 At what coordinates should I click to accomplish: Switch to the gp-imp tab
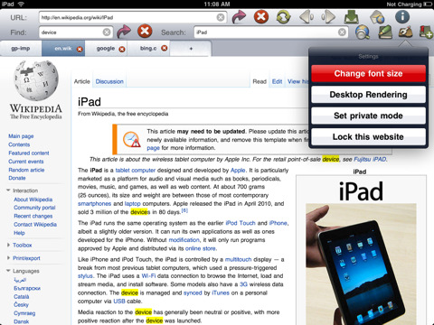(x=21, y=49)
